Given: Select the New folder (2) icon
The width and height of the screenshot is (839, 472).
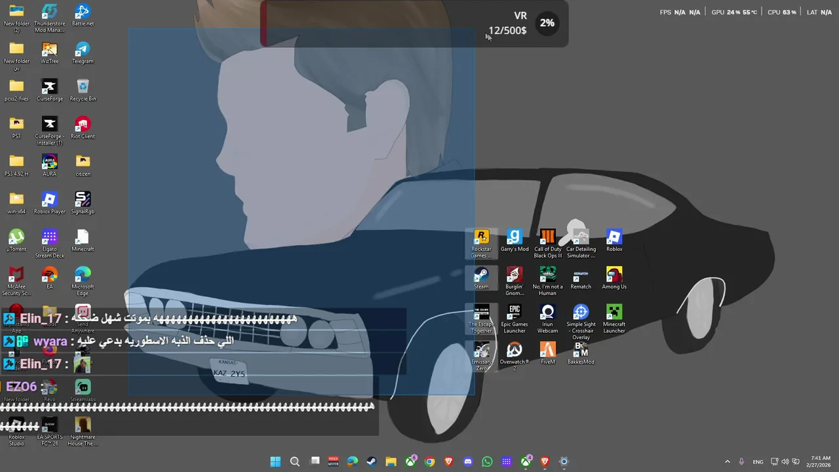Looking at the screenshot, I should pos(16,18).
